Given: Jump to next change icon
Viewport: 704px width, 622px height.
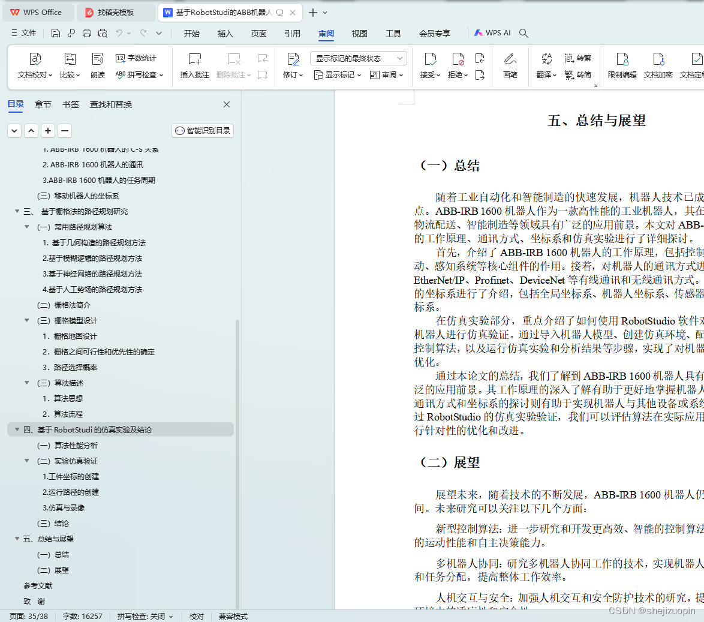Looking at the screenshot, I should pos(480,75).
